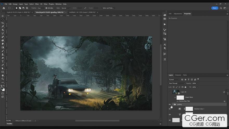
Task: Click the Share button
Action: coord(215,8)
